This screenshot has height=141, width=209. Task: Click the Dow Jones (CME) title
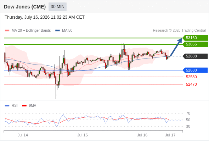[x=25, y=7]
